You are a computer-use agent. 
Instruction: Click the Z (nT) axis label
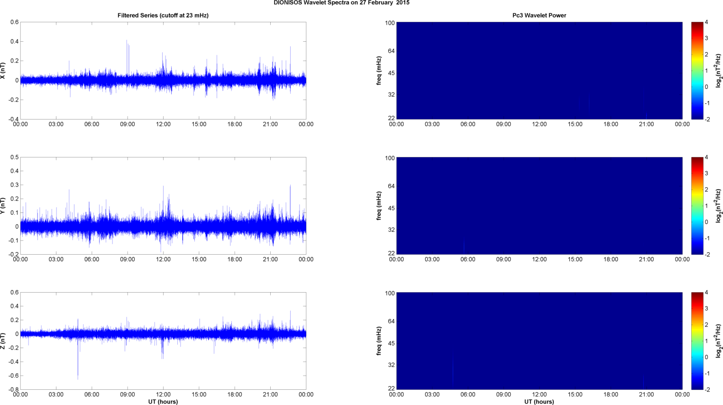click(x=3, y=341)
